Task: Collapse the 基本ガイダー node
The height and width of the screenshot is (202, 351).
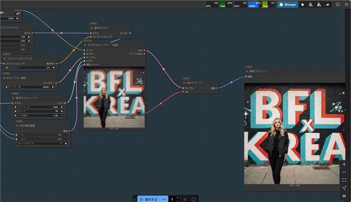Action: [92, 28]
